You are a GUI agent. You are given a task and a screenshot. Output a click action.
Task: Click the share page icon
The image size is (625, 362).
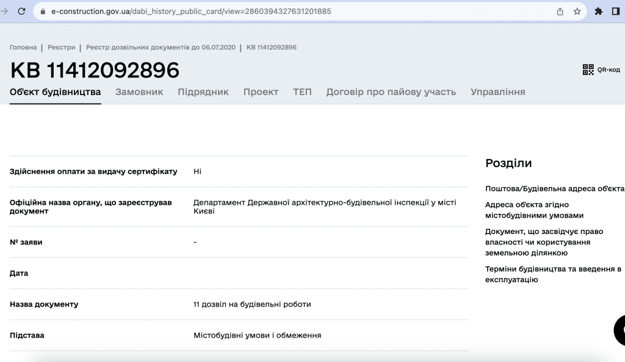(560, 11)
